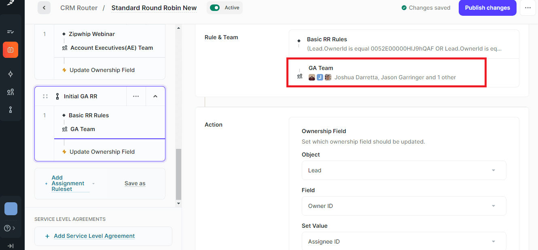This screenshot has height=250, width=538.
Task: Click the Save as link
Action: 135,183
